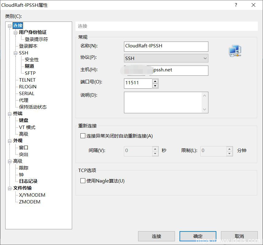263x245 pixels.
Task: Click the network computers session icon
Action: pyautogui.click(x=235, y=51)
